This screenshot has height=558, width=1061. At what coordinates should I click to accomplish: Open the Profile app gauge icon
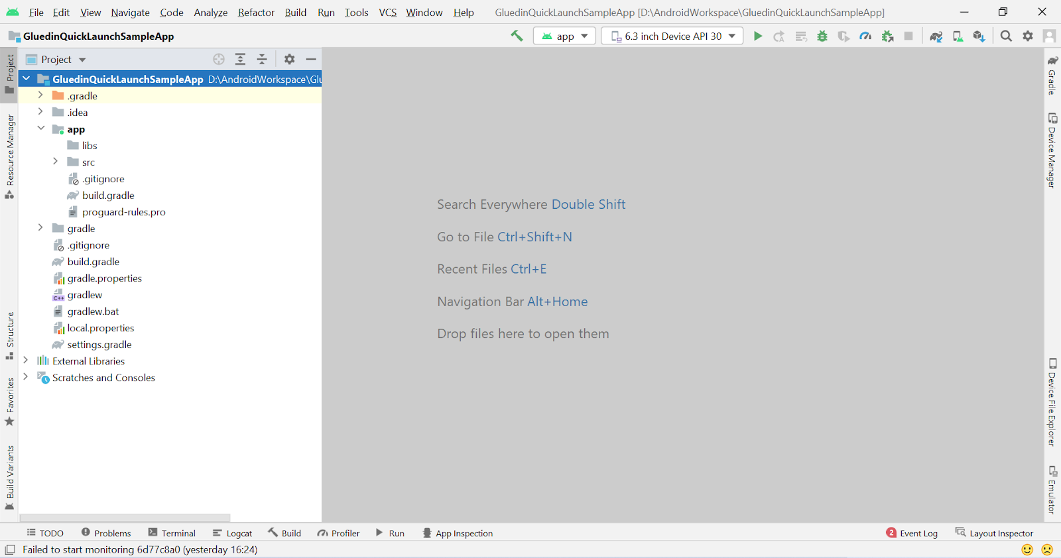tap(865, 36)
